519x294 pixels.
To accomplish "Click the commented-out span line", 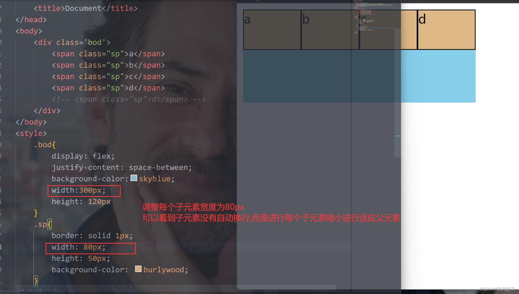I will click(129, 99).
